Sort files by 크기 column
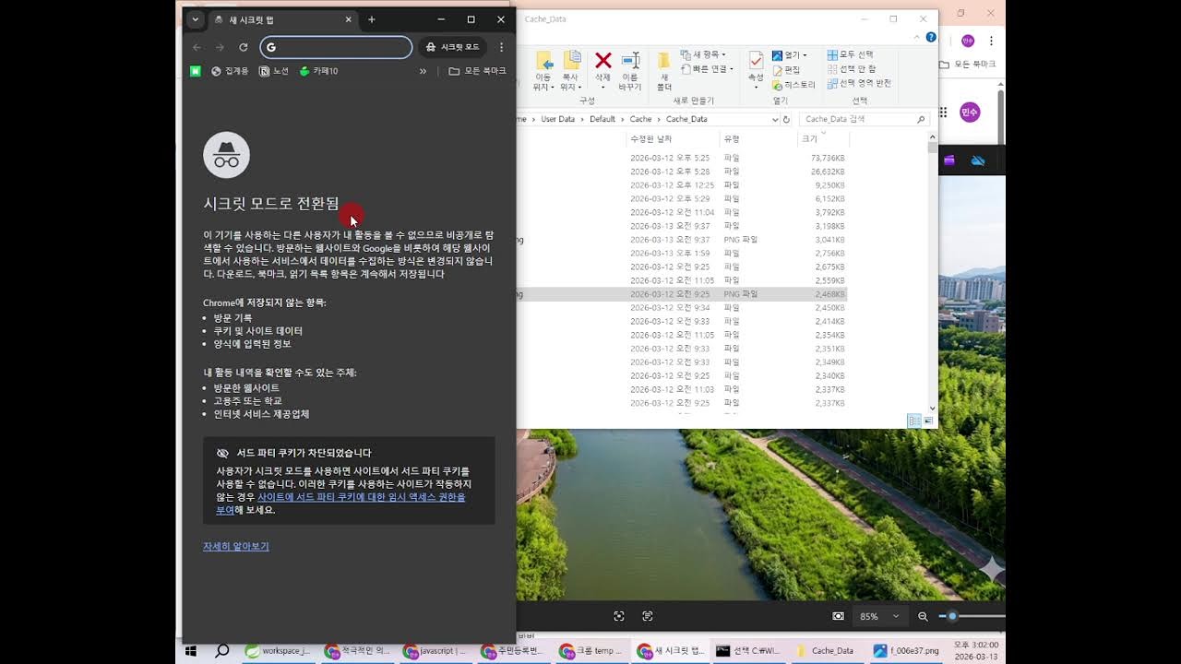Screen dimensions: 1181x664 (x=823, y=138)
